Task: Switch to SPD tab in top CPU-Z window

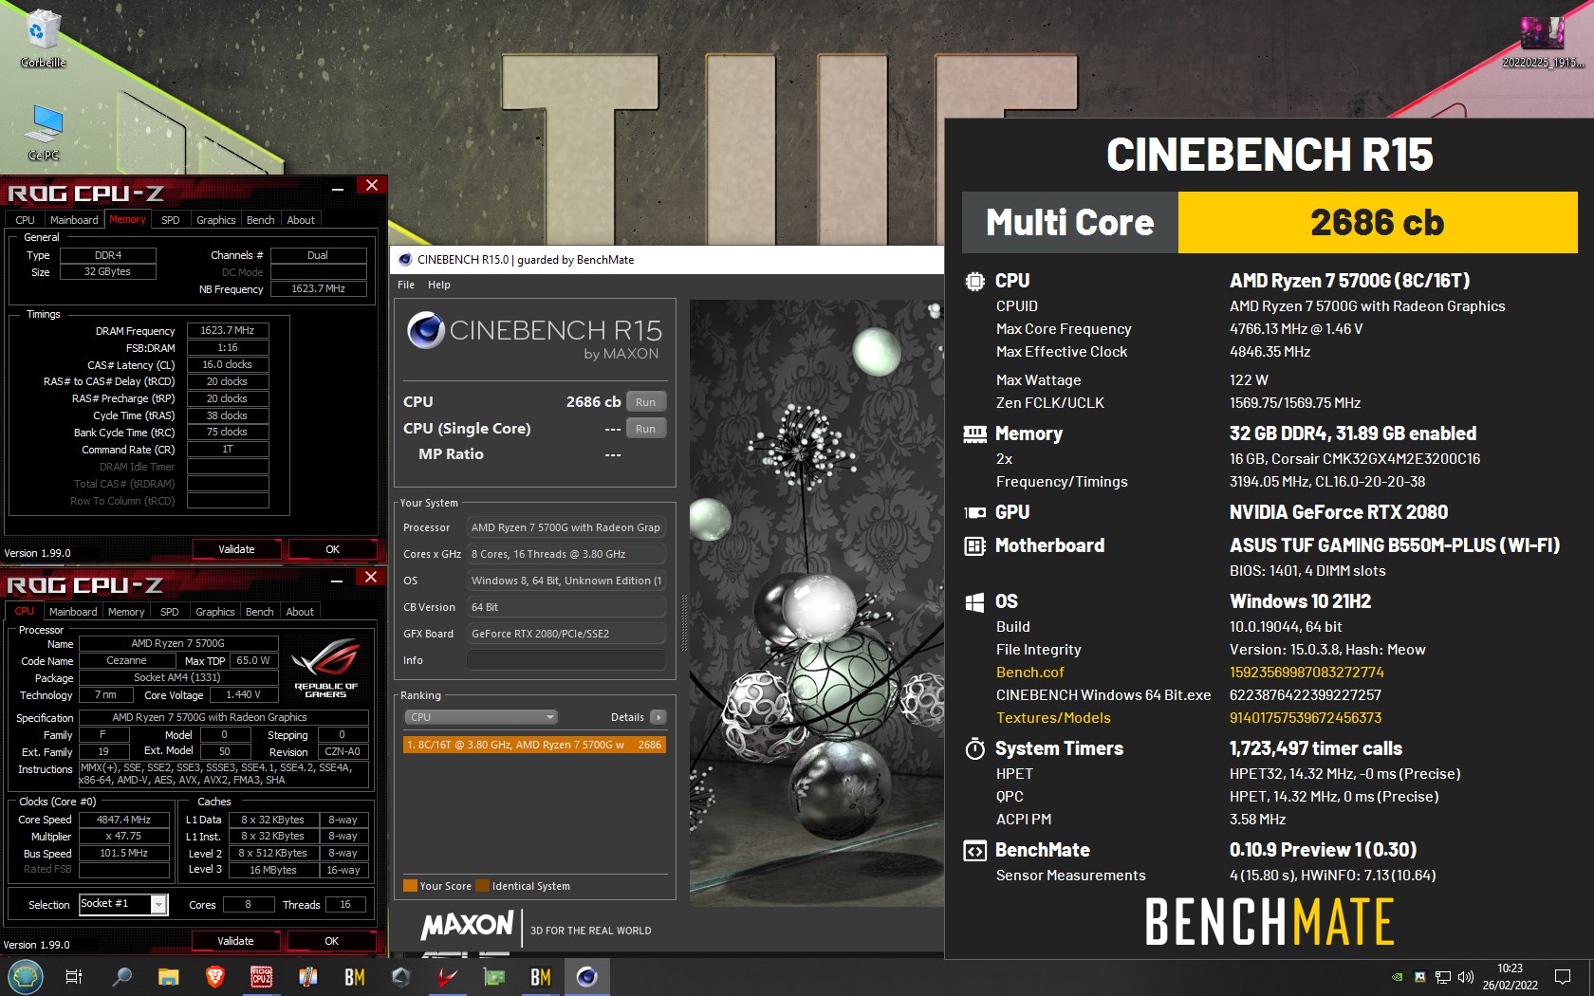Action: (171, 220)
